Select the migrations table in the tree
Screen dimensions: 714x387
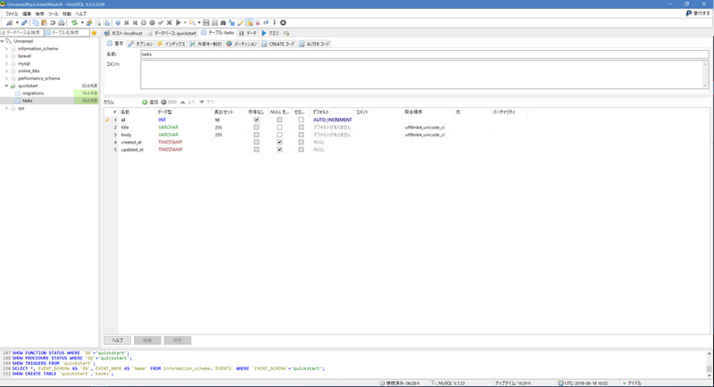tap(33, 94)
